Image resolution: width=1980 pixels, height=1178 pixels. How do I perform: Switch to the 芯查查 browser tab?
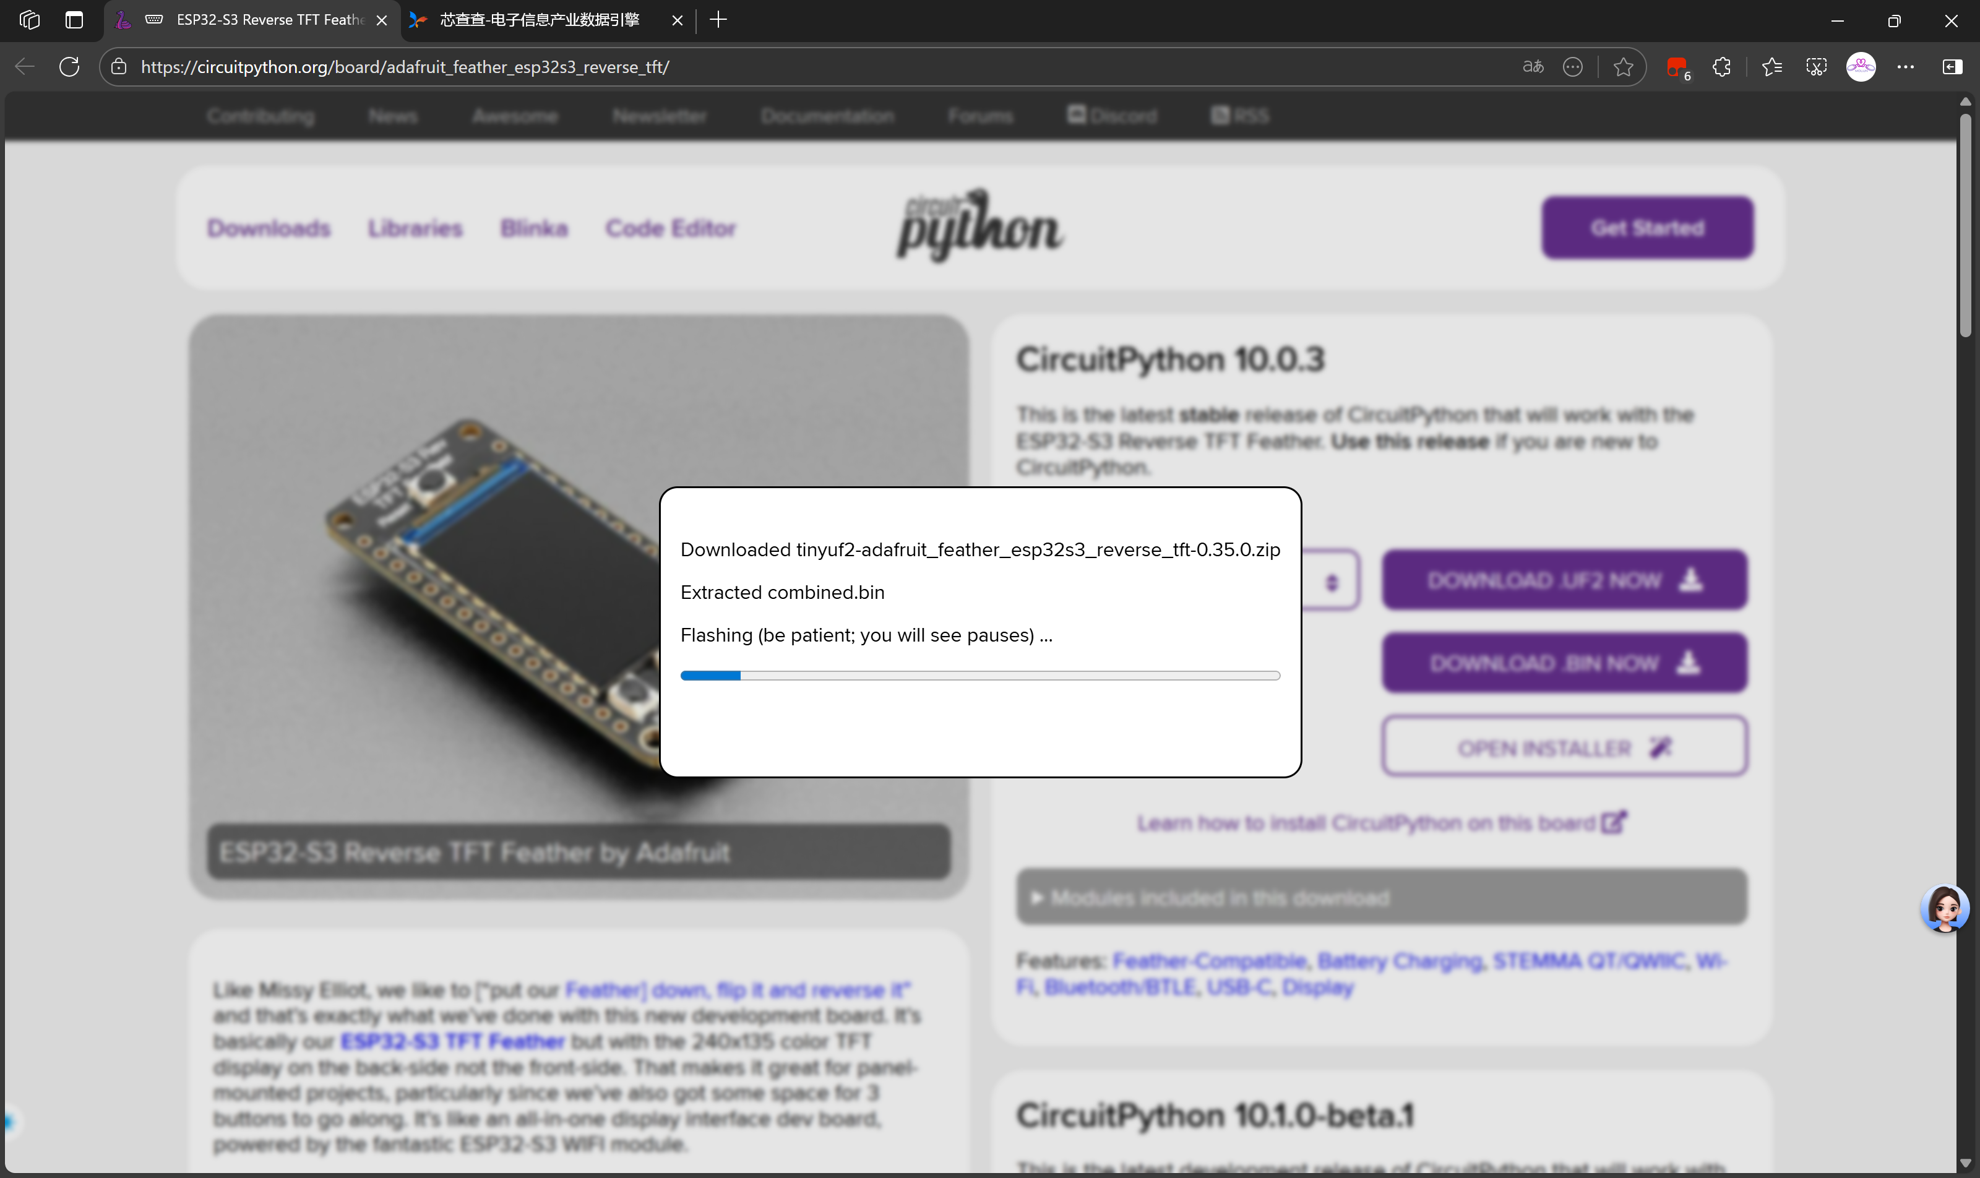tap(540, 20)
